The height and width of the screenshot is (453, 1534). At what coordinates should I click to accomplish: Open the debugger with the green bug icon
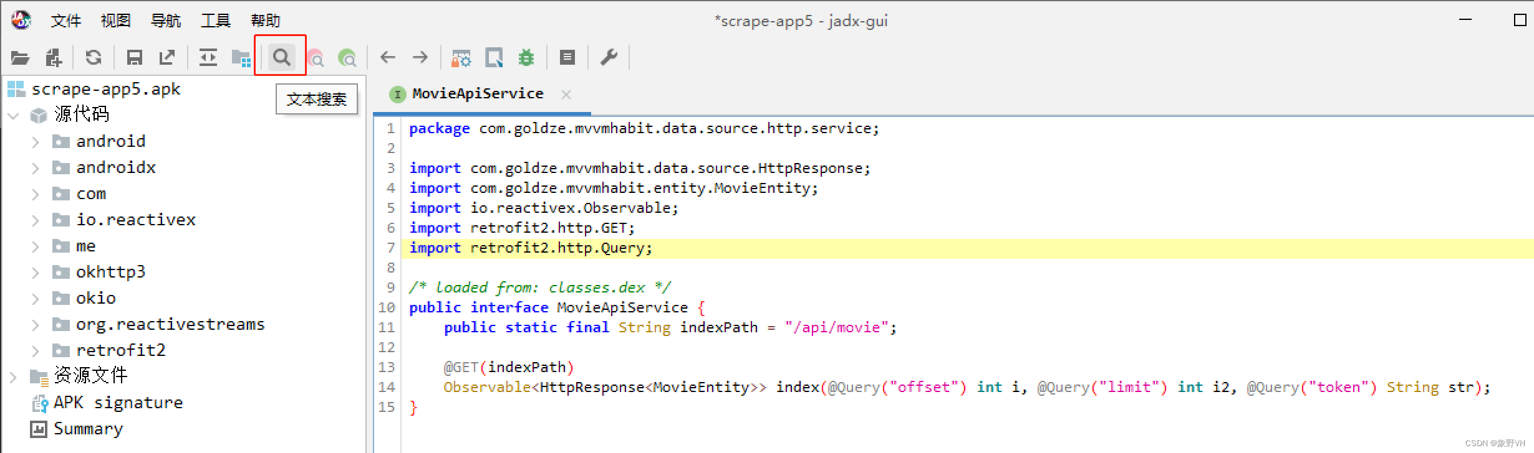527,58
